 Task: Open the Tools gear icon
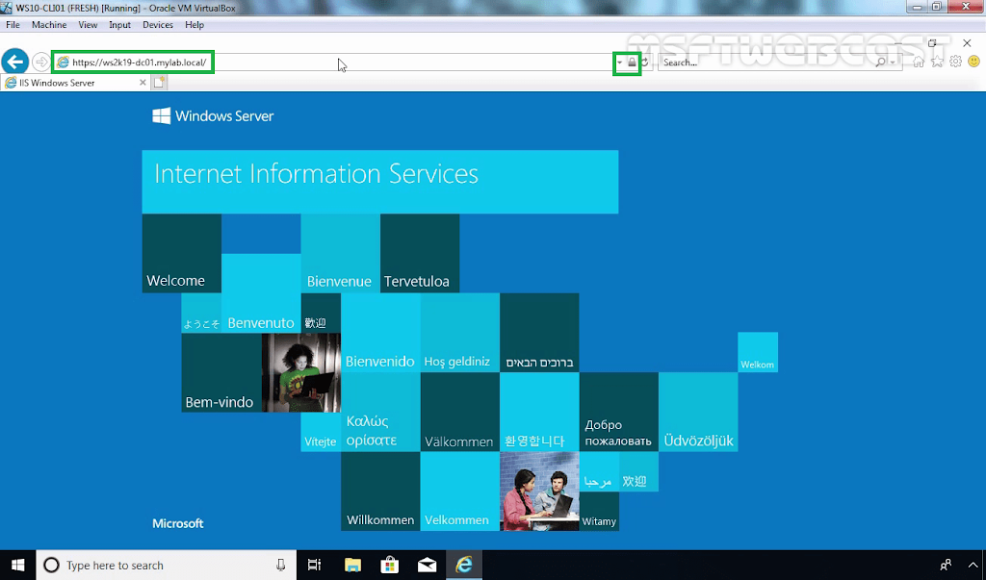point(956,62)
